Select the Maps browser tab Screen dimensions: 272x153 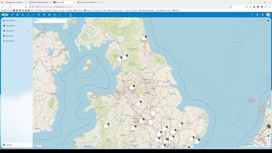coord(64,3)
